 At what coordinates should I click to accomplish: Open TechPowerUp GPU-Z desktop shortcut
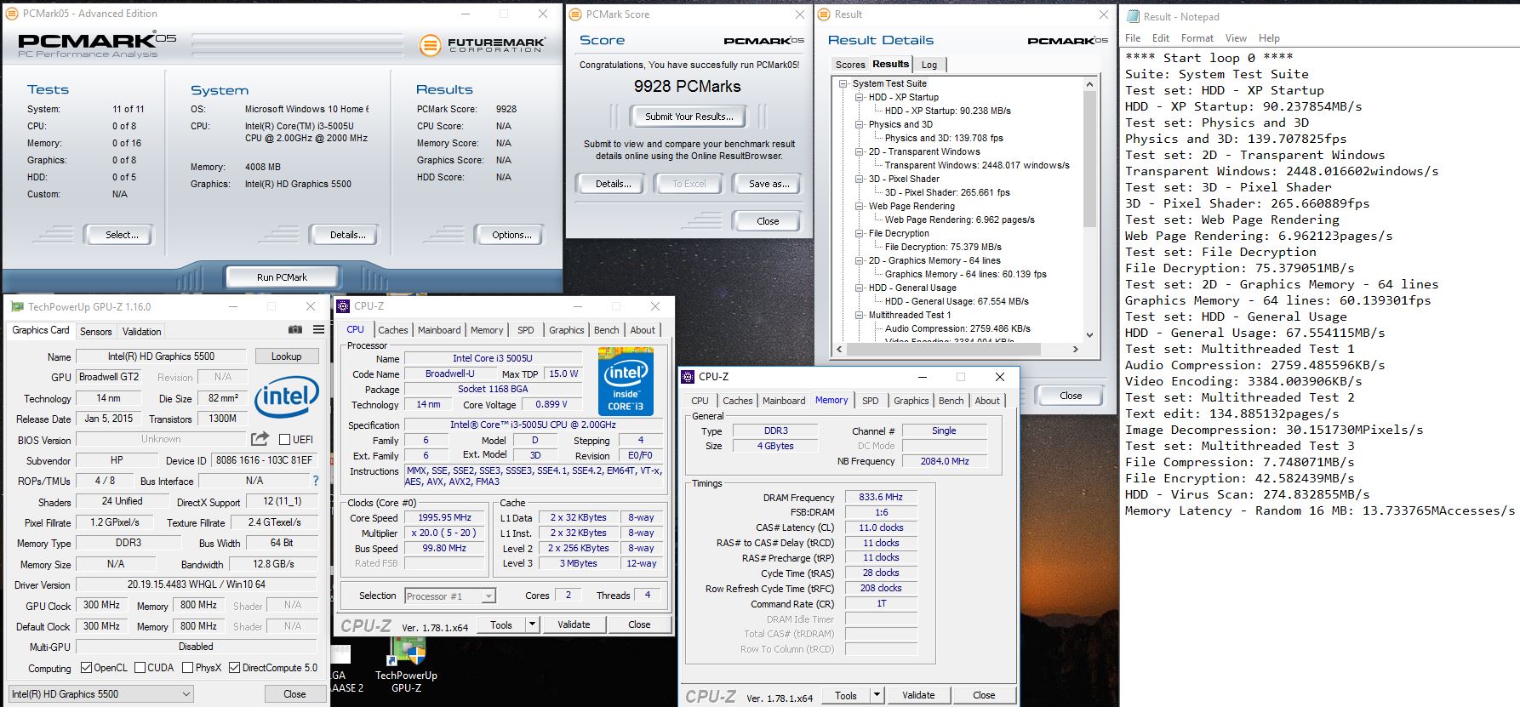click(x=406, y=664)
